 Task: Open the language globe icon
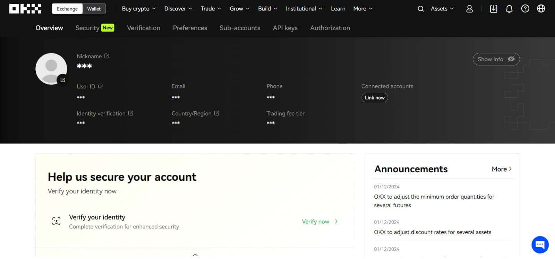[x=541, y=9]
